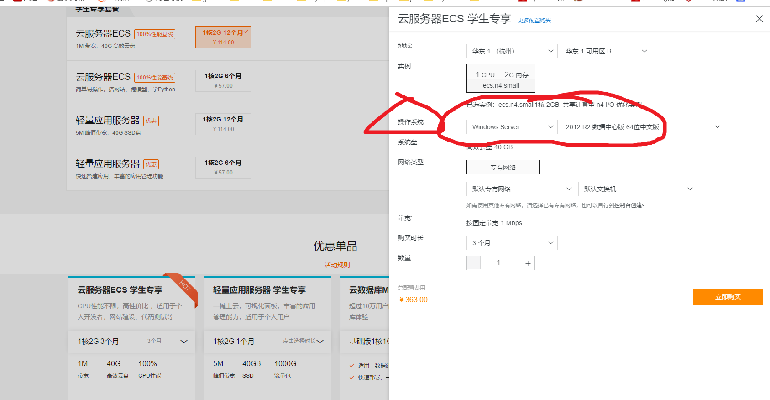Click the 按固定带宽 1 Mbps text

[494, 223]
